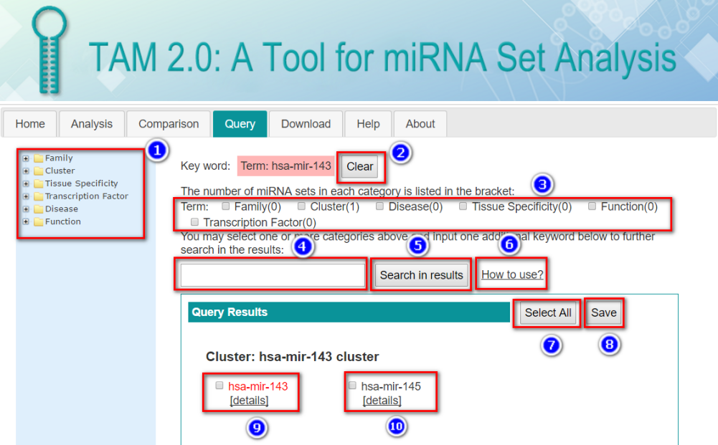718x445 pixels.
Task: Click the Cluster folder icon
Action: 39,171
